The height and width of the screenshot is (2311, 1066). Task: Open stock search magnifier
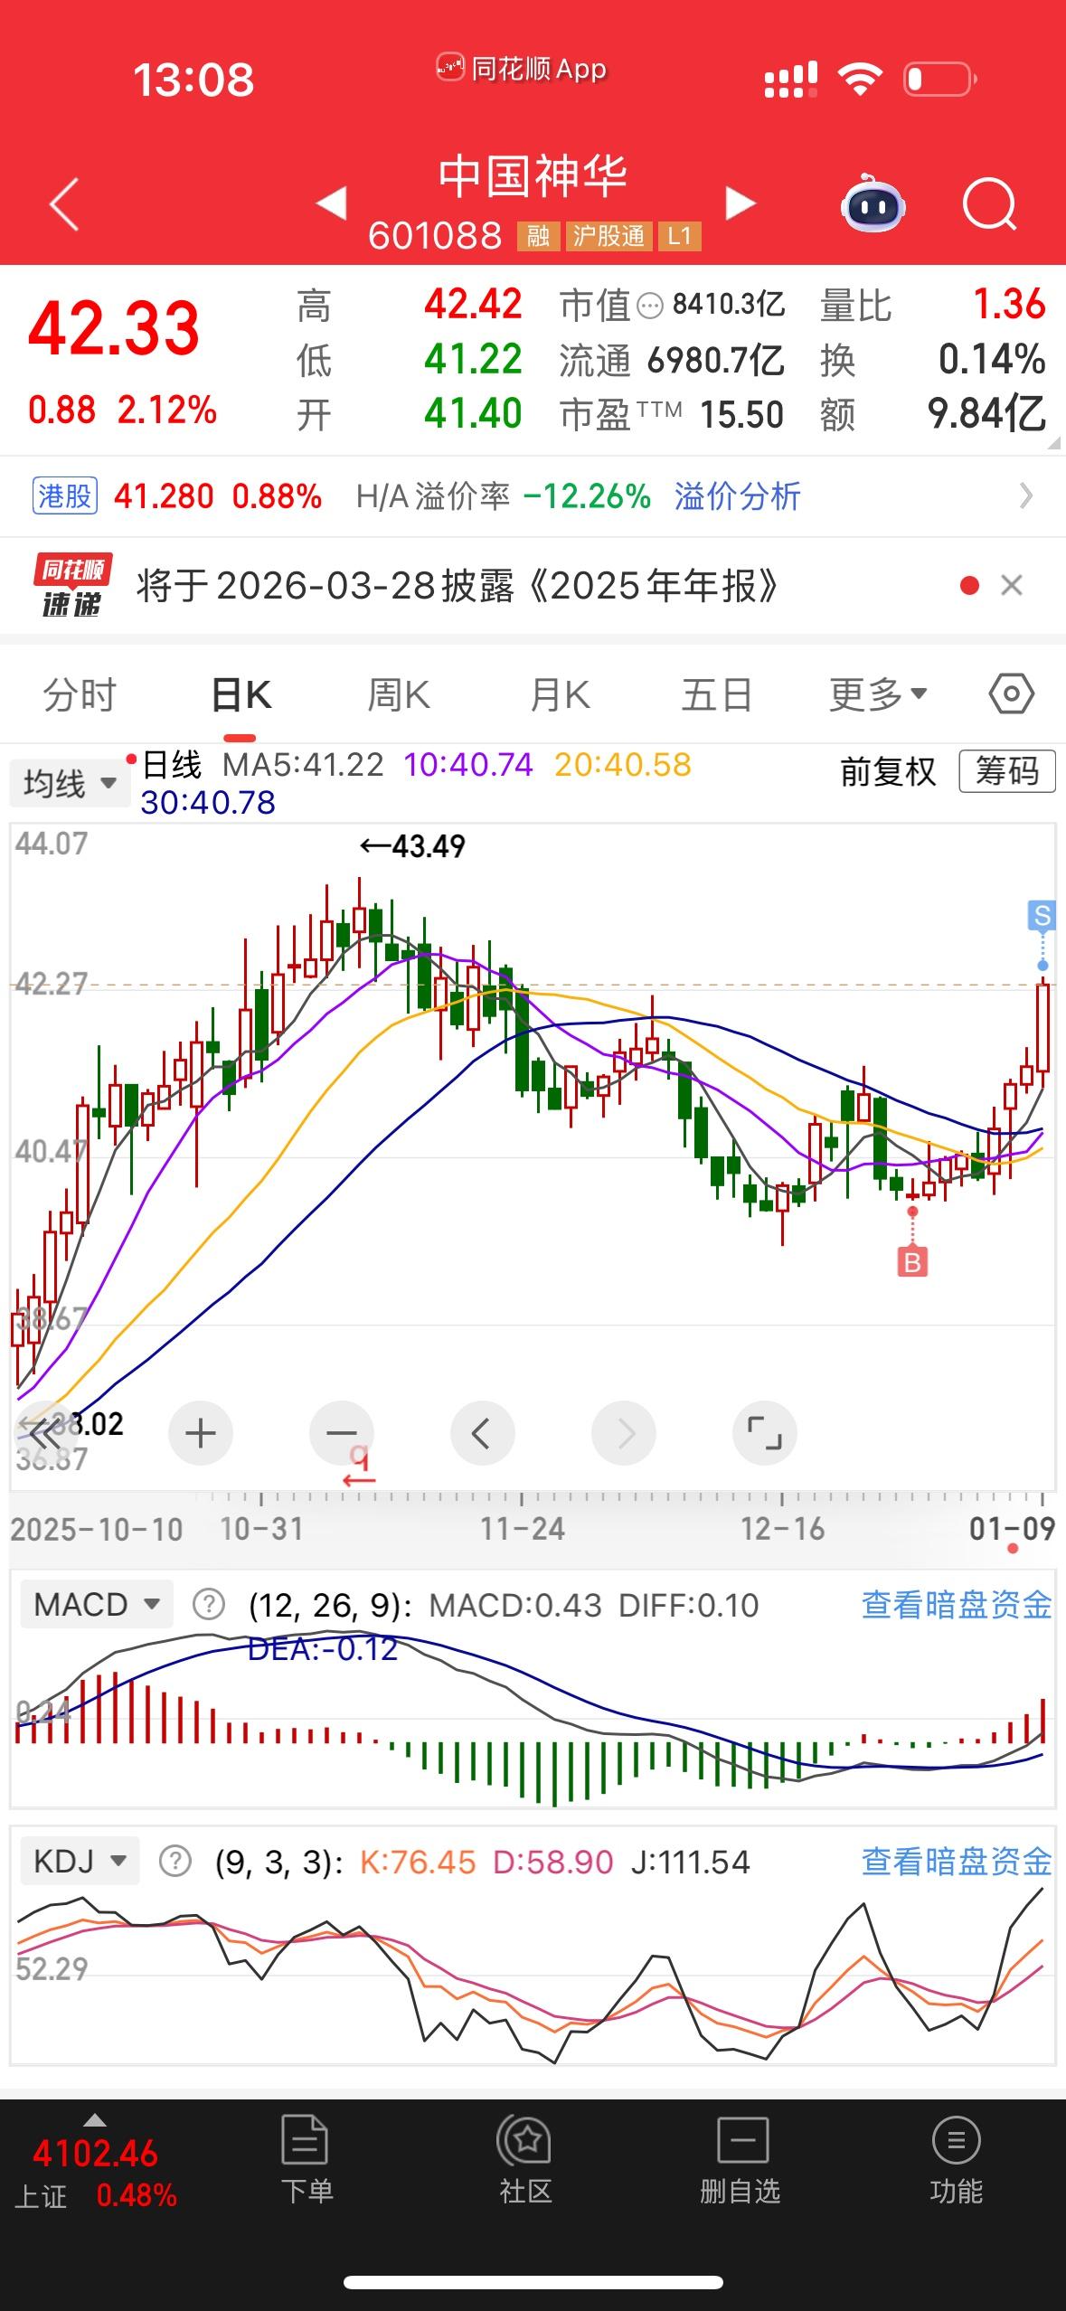[x=989, y=205]
